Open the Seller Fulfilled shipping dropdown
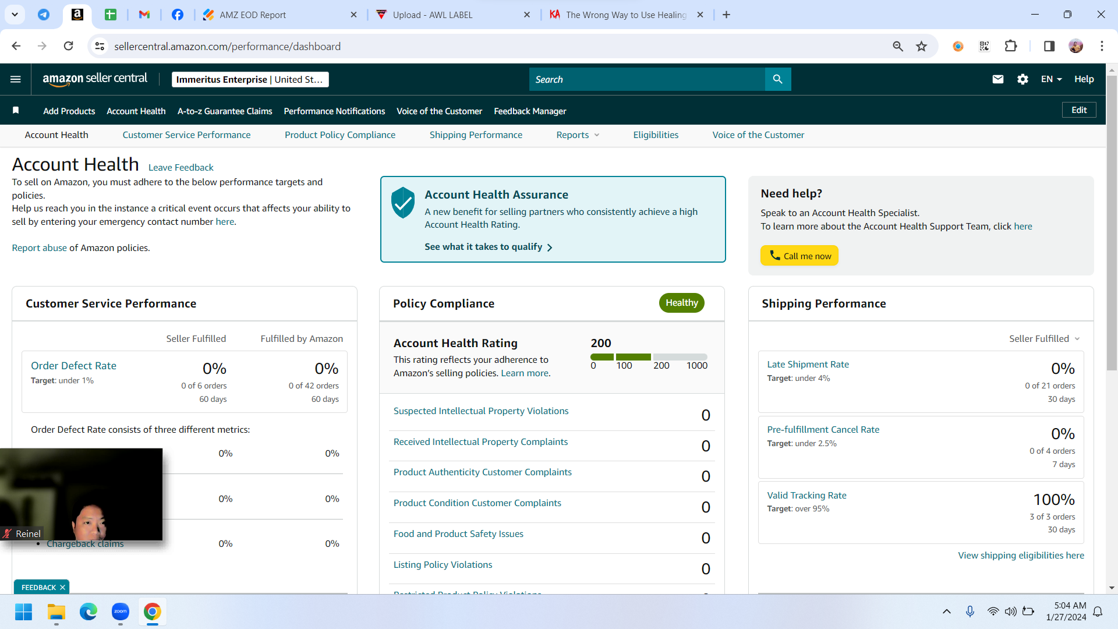This screenshot has width=1118, height=629. coord(1044,339)
